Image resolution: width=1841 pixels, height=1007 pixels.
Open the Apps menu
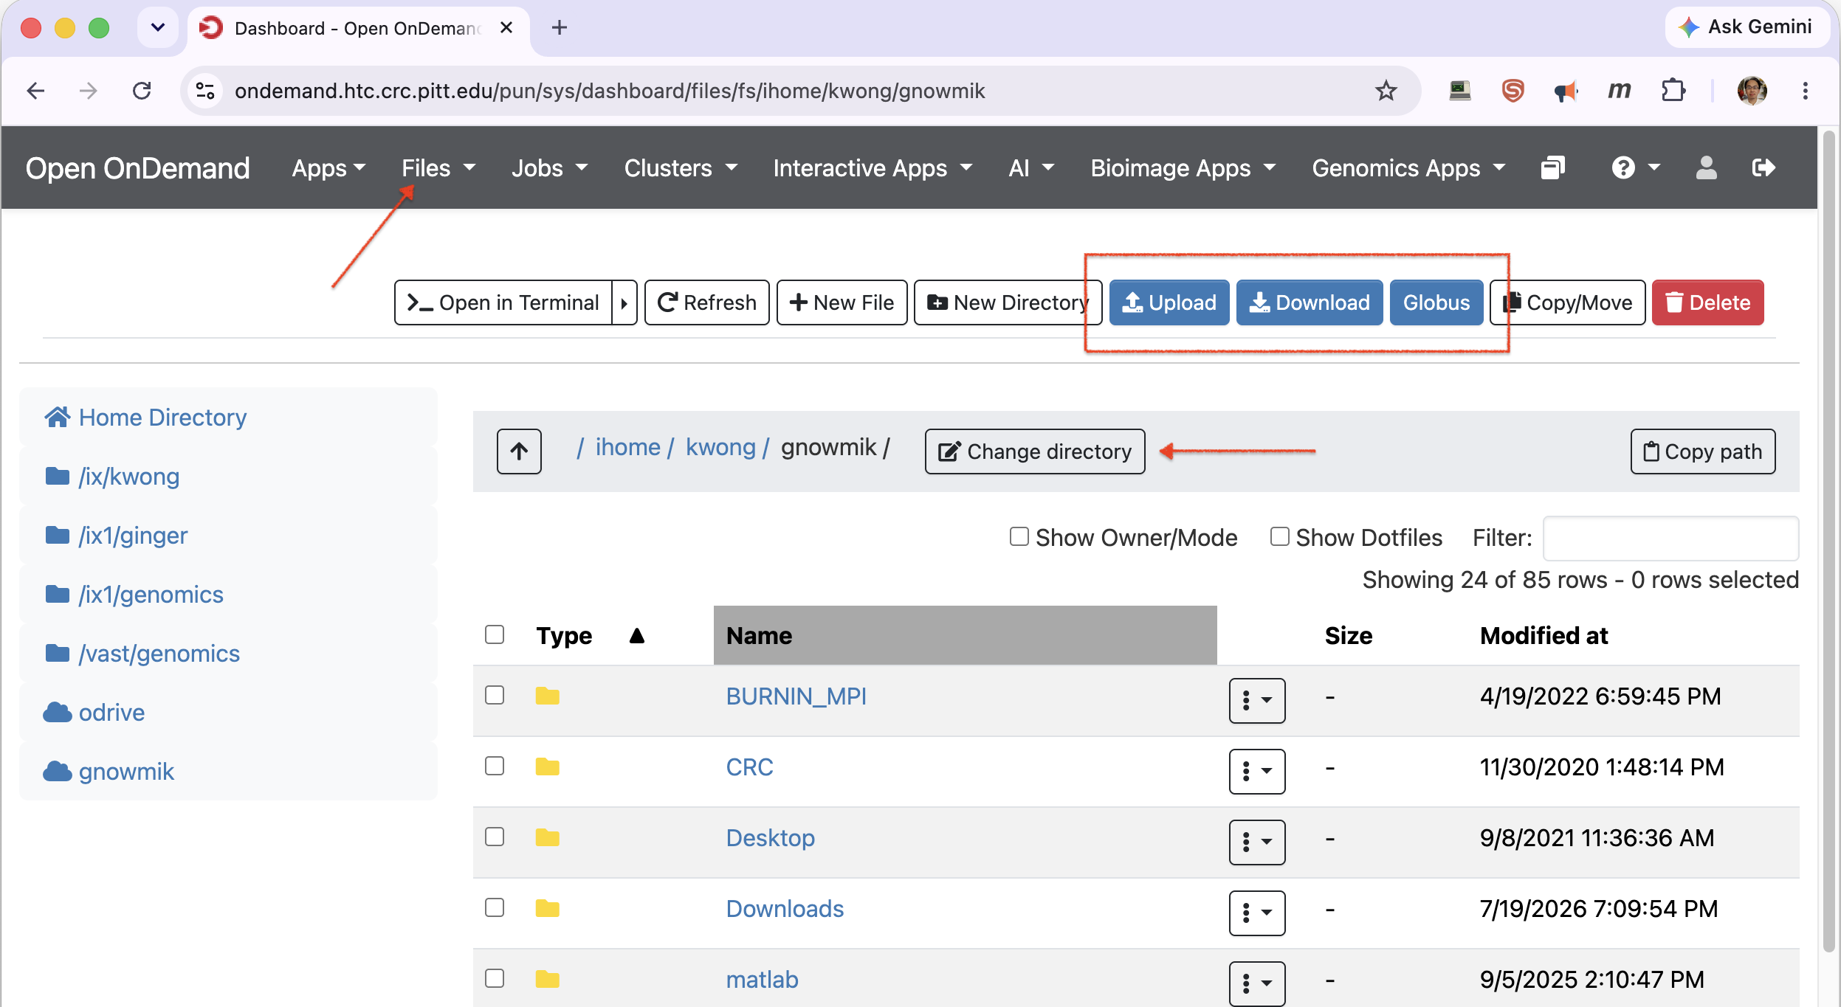(x=328, y=168)
